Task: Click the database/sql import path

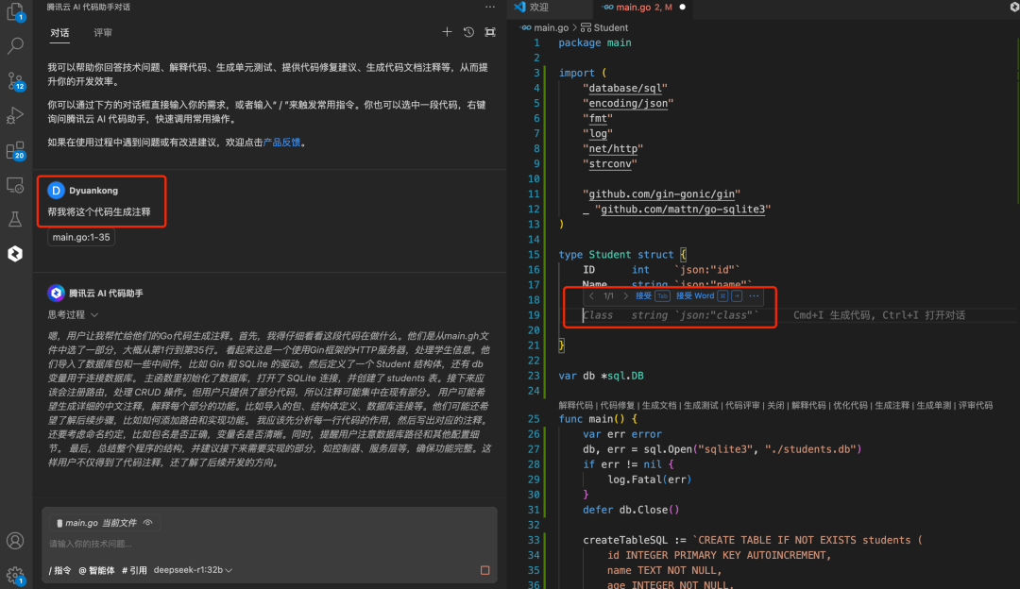Action: [x=625, y=88]
